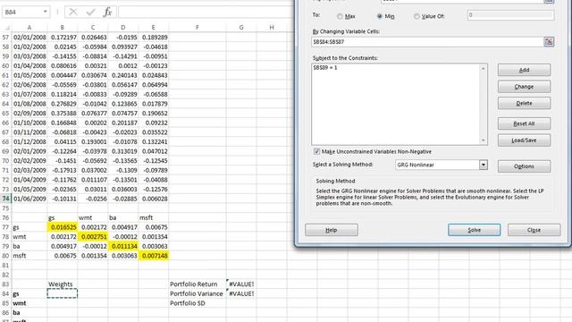Click cell with value 0.190652
The height and width of the screenshot is (322, 572).
[x=153, y=114]
